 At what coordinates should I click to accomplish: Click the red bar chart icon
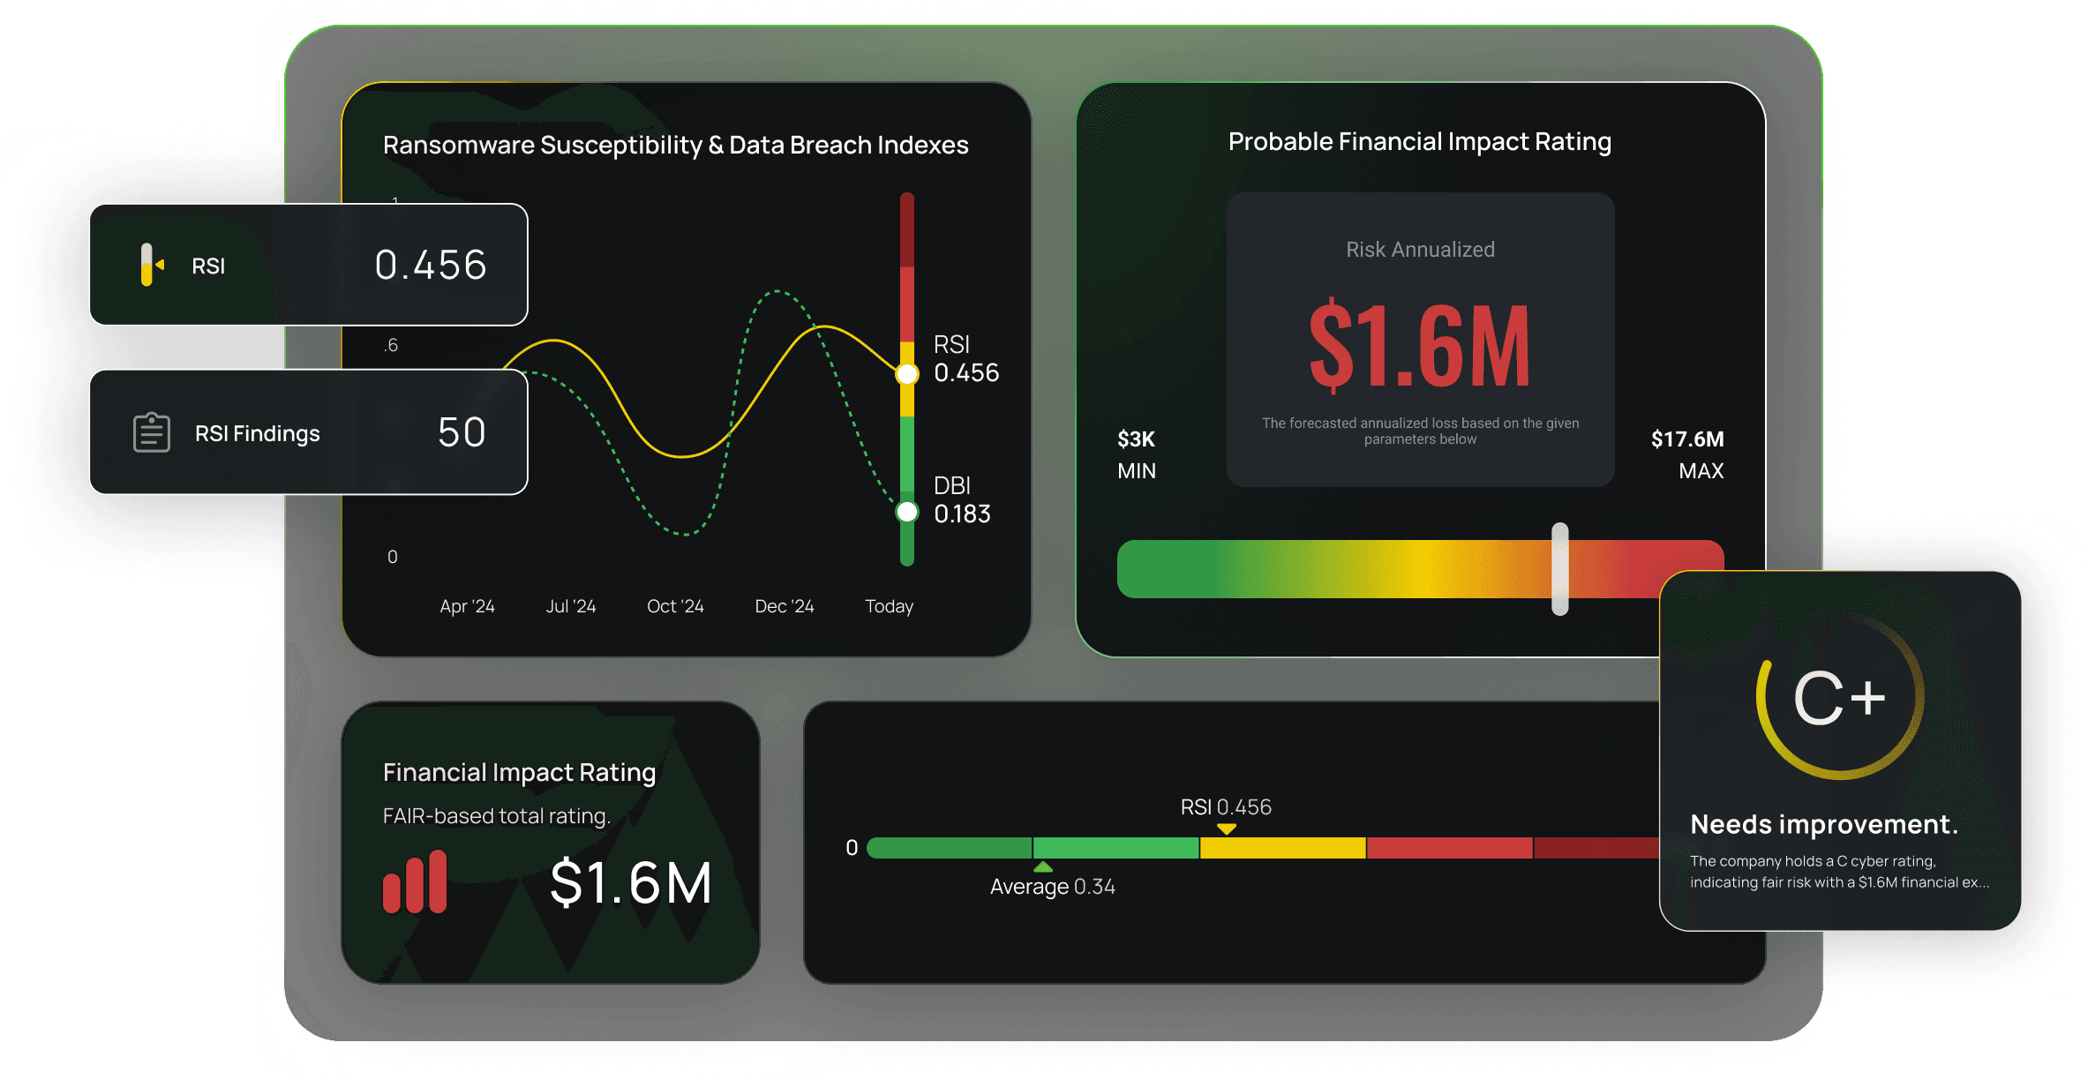[x=415, y=881]
